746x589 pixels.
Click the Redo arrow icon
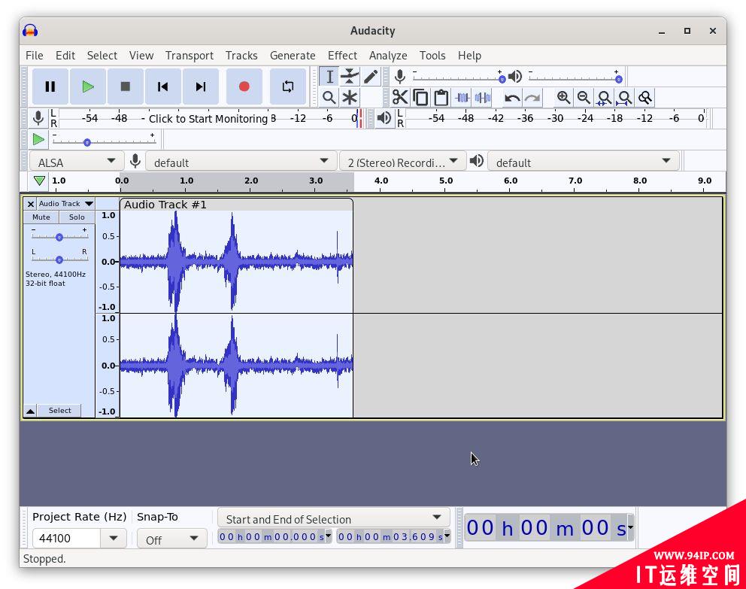point(532,98)
